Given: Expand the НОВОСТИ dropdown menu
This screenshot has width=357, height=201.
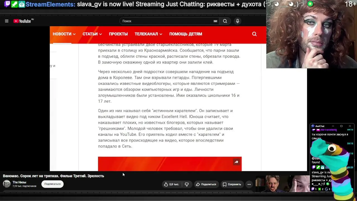Looking at the screenshot, I should [x=64, y=34].
